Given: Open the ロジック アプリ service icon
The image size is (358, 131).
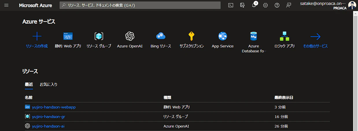Looking at the screenshot, I should (x=285, y=36).
